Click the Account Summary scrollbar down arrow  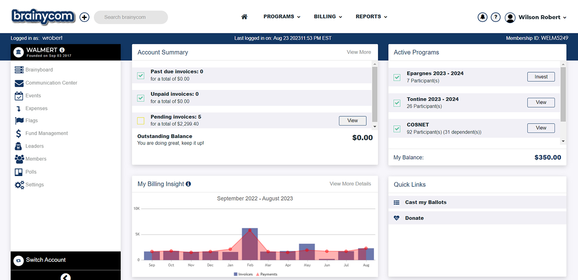click(x=375, y=127)
